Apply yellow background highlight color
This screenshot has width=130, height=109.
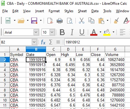(x=107, y=32)
